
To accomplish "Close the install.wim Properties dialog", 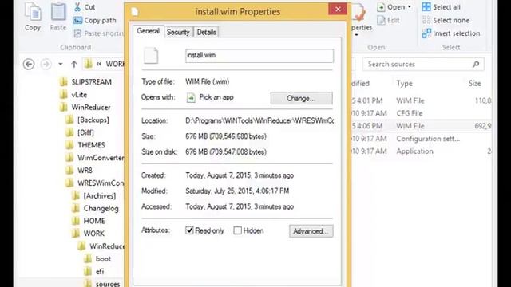I will pyautogui.click(x=338, y=9).
